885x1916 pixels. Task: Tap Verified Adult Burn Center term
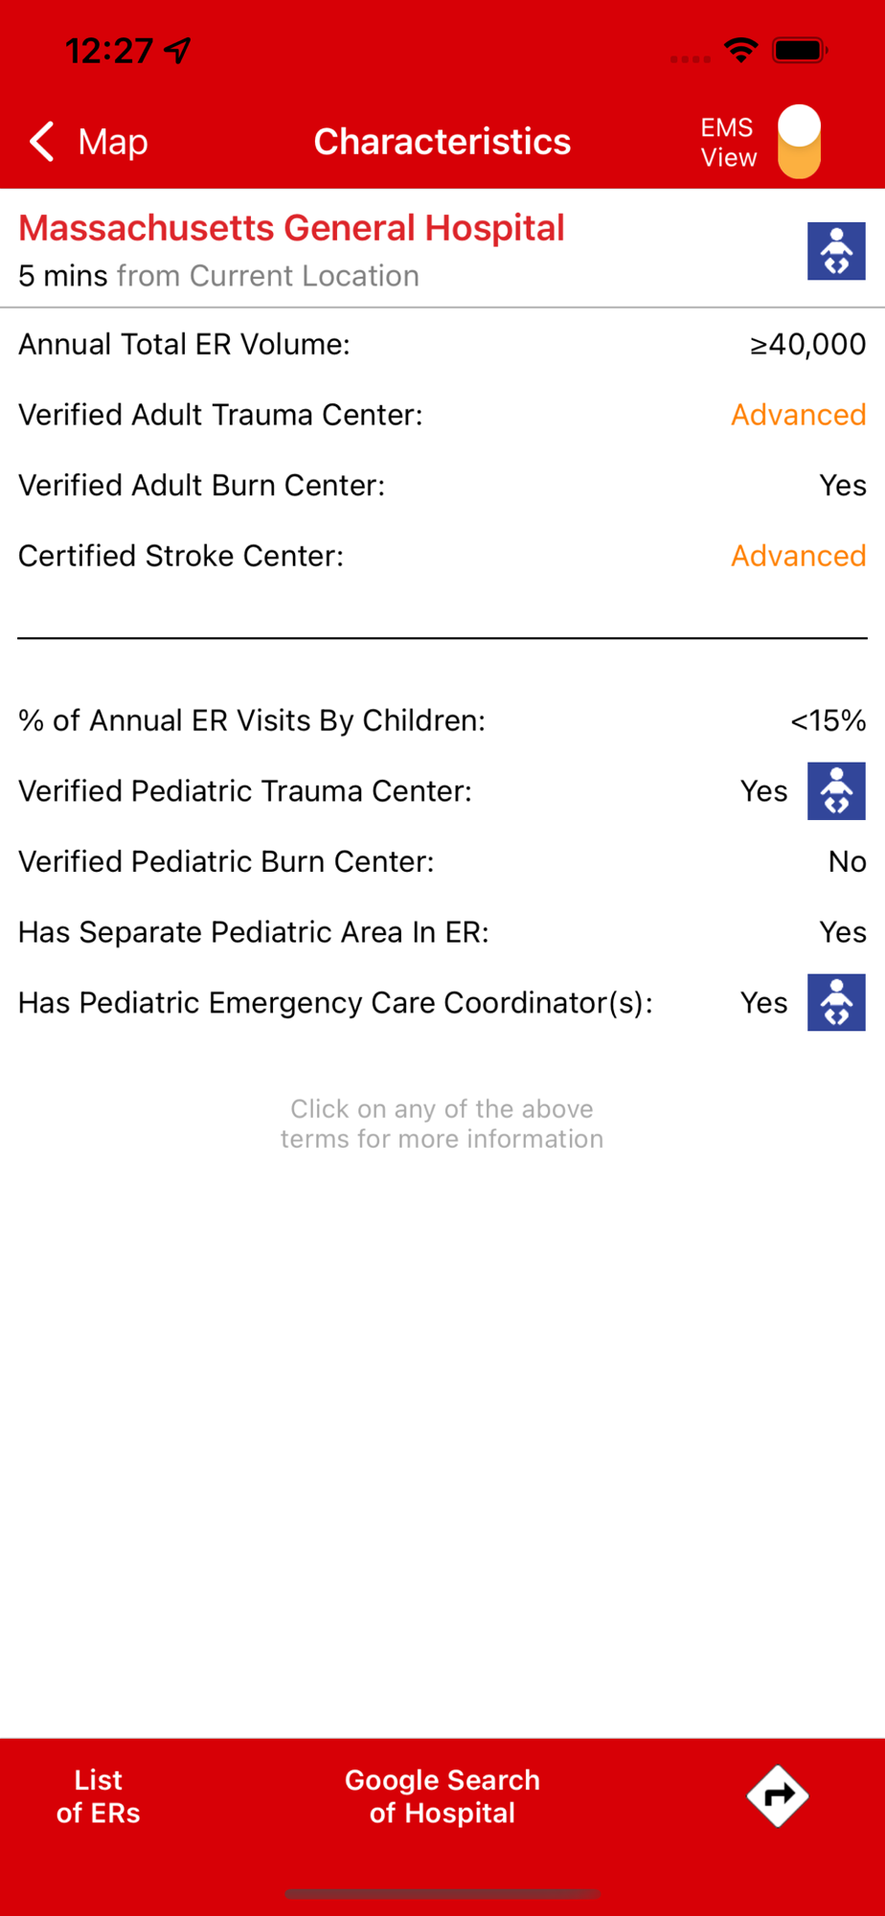click(x=201, y=486)
